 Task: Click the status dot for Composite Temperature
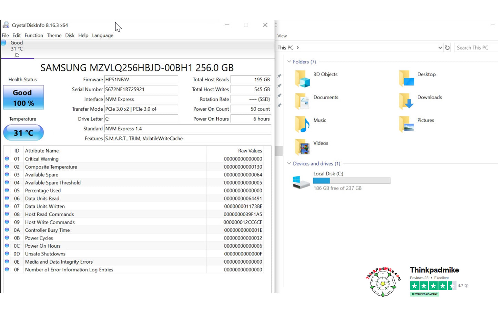(x=7, y=166)
